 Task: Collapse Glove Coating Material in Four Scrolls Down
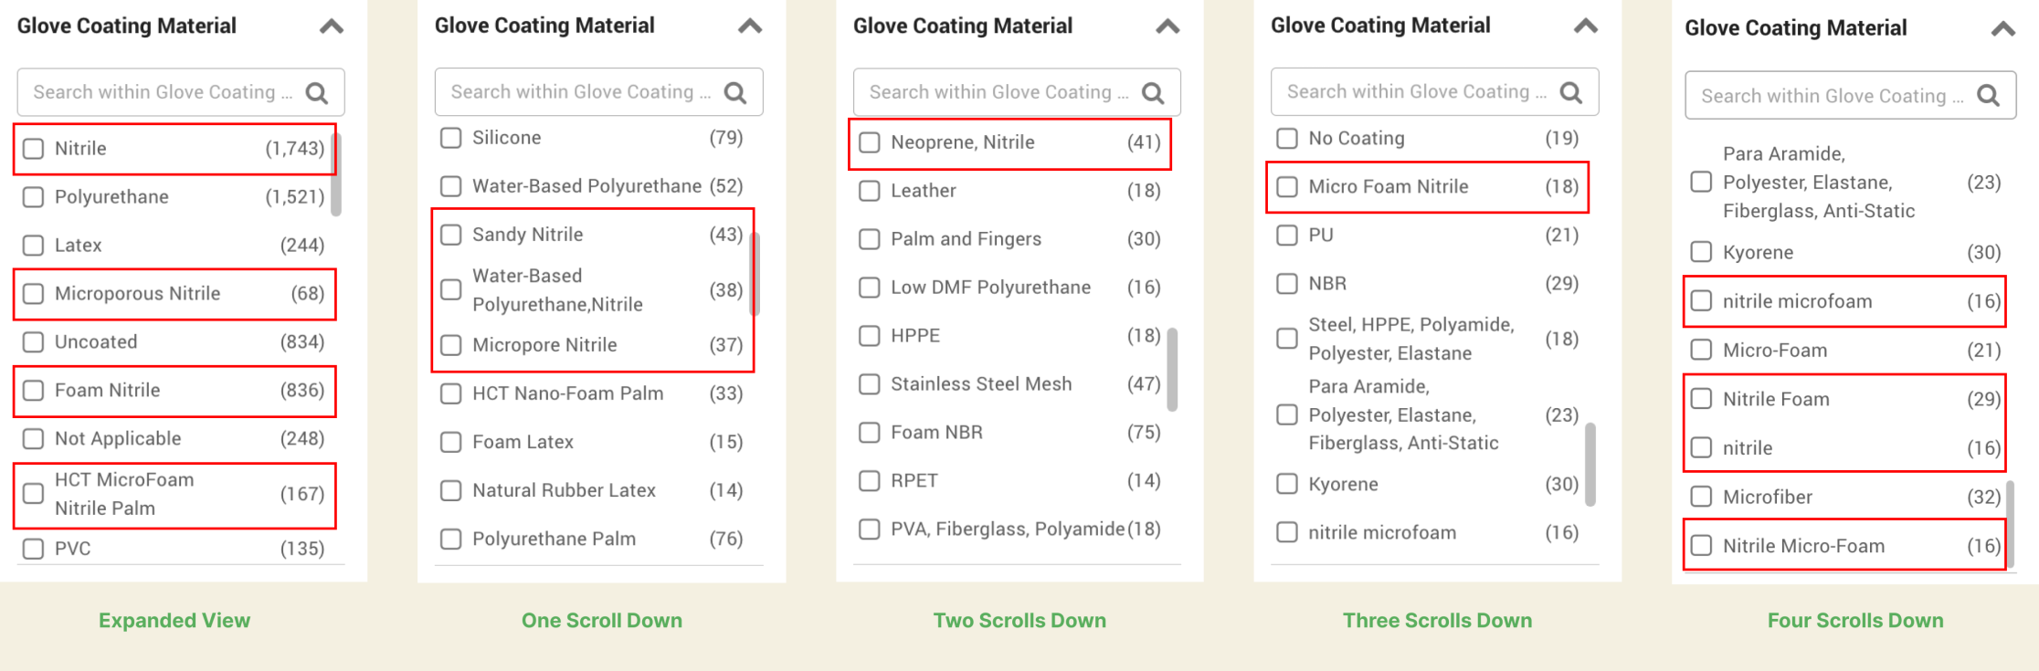coord(2003,28)
